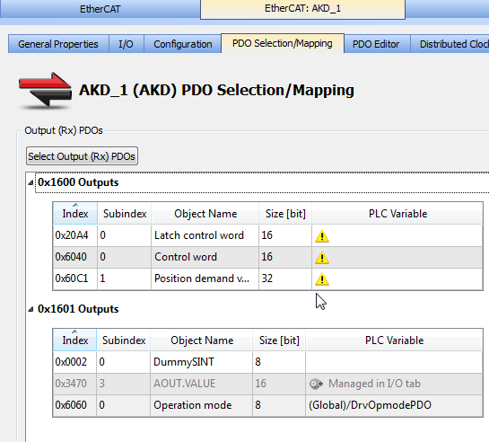Sort first table by Index column header
This screenshot has width=489, height=442.
pos(75,214)
